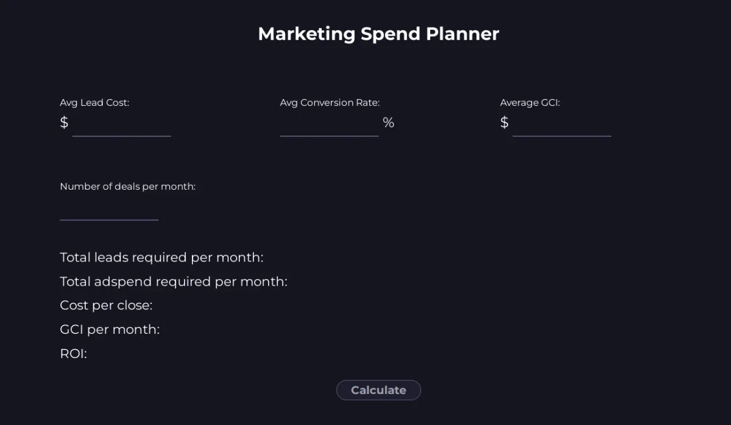Click the 'Avg Conversion Rate:' label
731x425 pixels.
[x=330, y=103]
